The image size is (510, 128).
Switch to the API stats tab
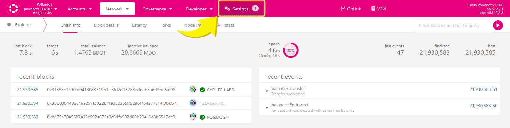coord(226,25)
